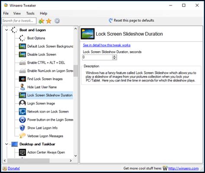The height and width of the screenshot is (173, 205).
Task: Click the Show Last Logon Info shield icon
Action: coord(22,128)
